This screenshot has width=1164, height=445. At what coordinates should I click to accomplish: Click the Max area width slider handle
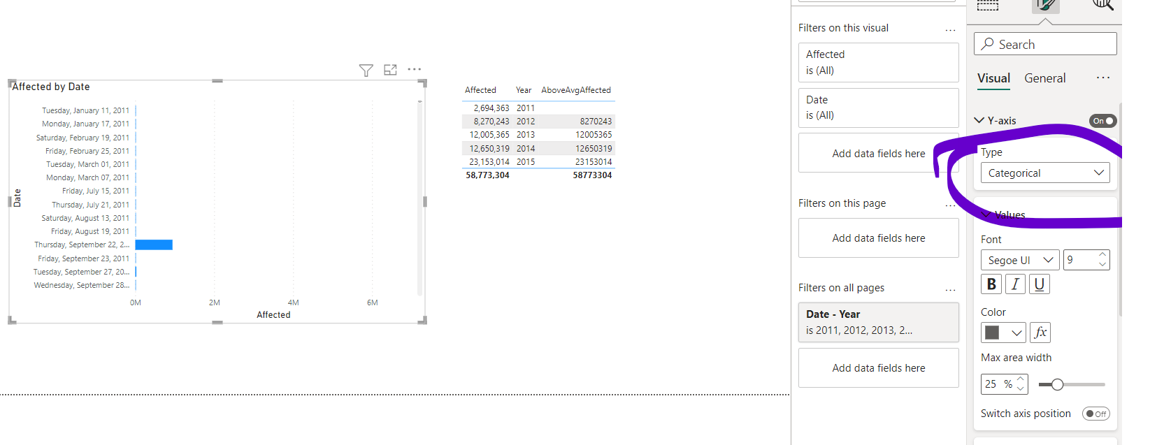coord(1057,384)
